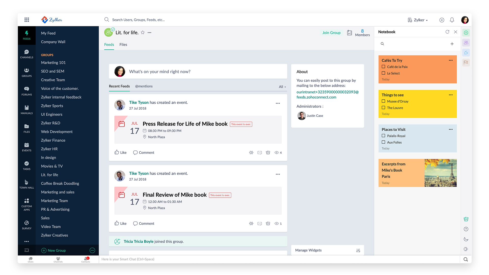
Task: Open options menu on Cafés To Try note
Action: pyautogui.click(x=451, y=60)
